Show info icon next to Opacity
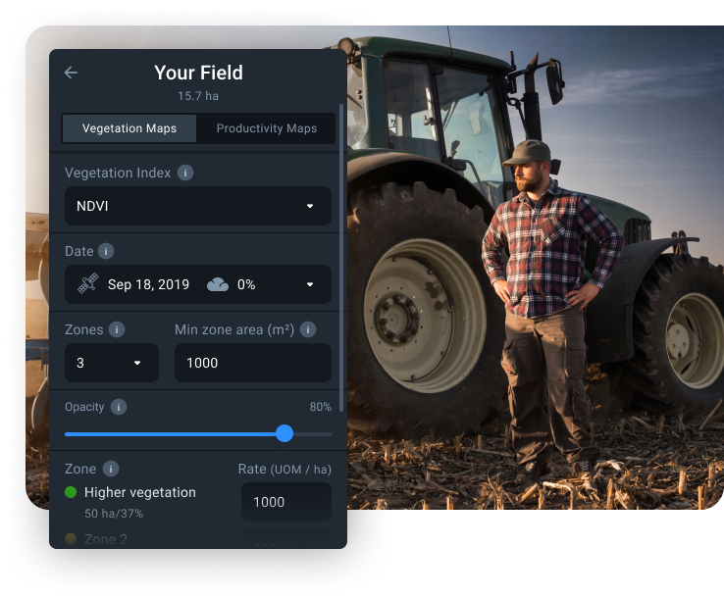Image resolution: width=724 pixels, height=598 pixels. click(x=119, y=407)
